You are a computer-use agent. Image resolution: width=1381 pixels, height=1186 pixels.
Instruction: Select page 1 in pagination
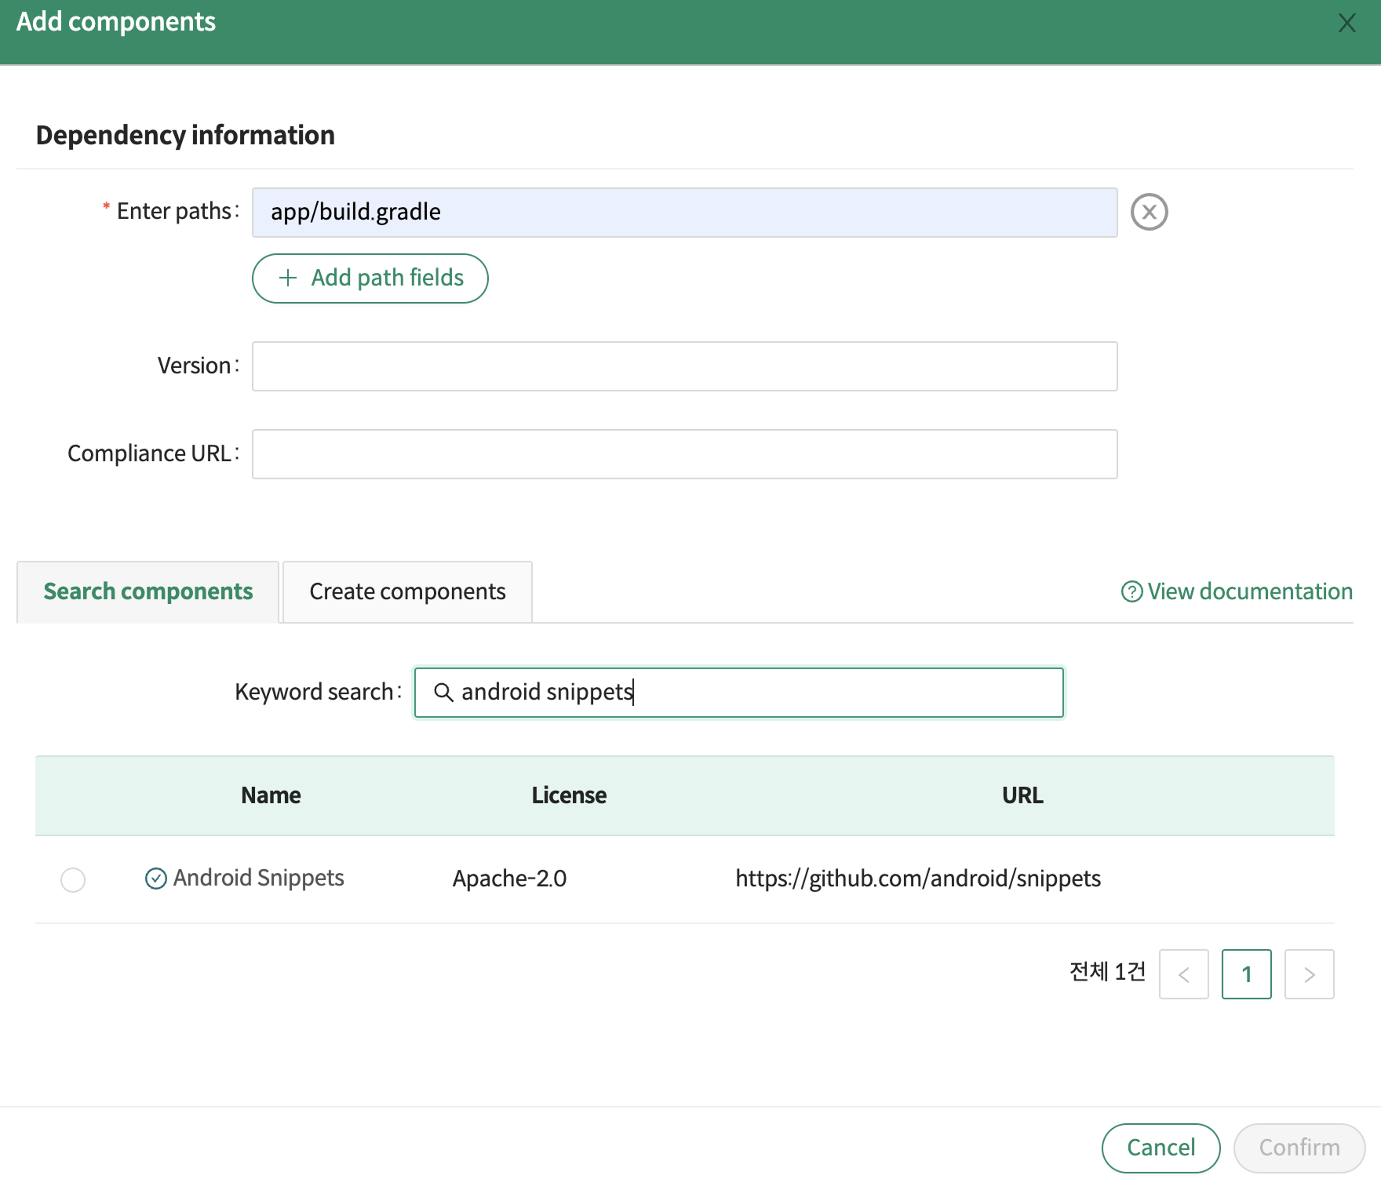[x=1246, y=974]
